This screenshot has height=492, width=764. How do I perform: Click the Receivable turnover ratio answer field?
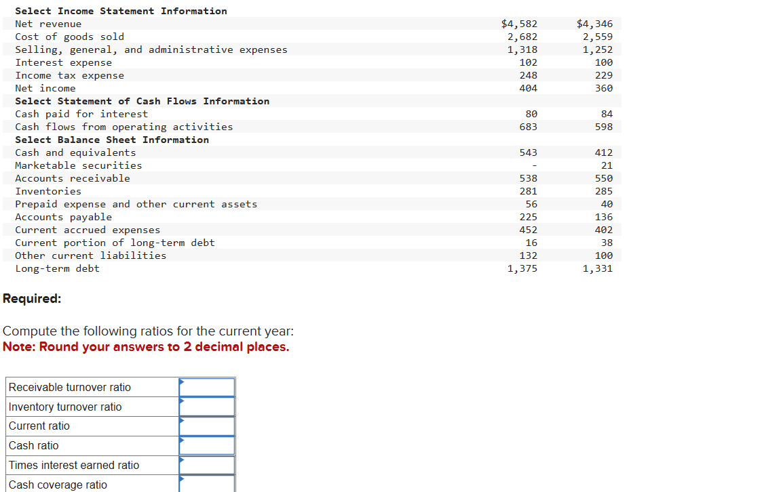207,388
